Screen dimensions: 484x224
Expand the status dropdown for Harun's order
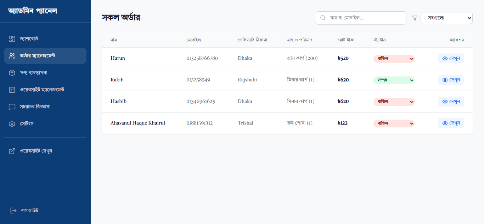394,59
